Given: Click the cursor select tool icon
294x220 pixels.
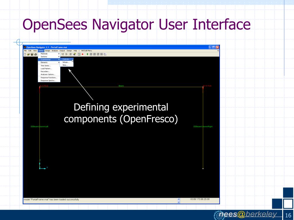Looking at the screenshot, I should (x=74, y=54).
